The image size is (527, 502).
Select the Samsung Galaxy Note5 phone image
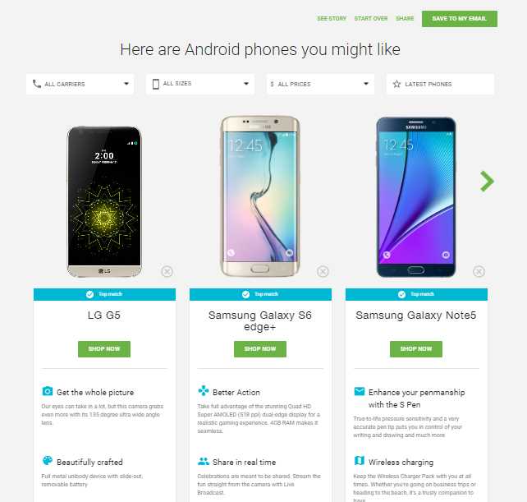415,197
